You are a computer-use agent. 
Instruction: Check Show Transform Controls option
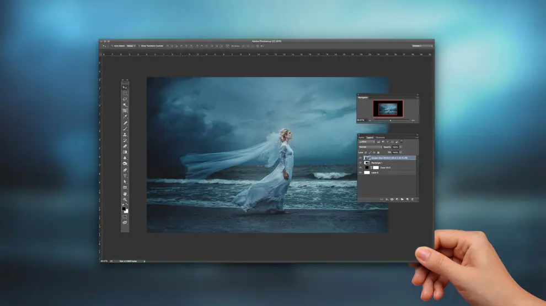click(x=138, y=46)
